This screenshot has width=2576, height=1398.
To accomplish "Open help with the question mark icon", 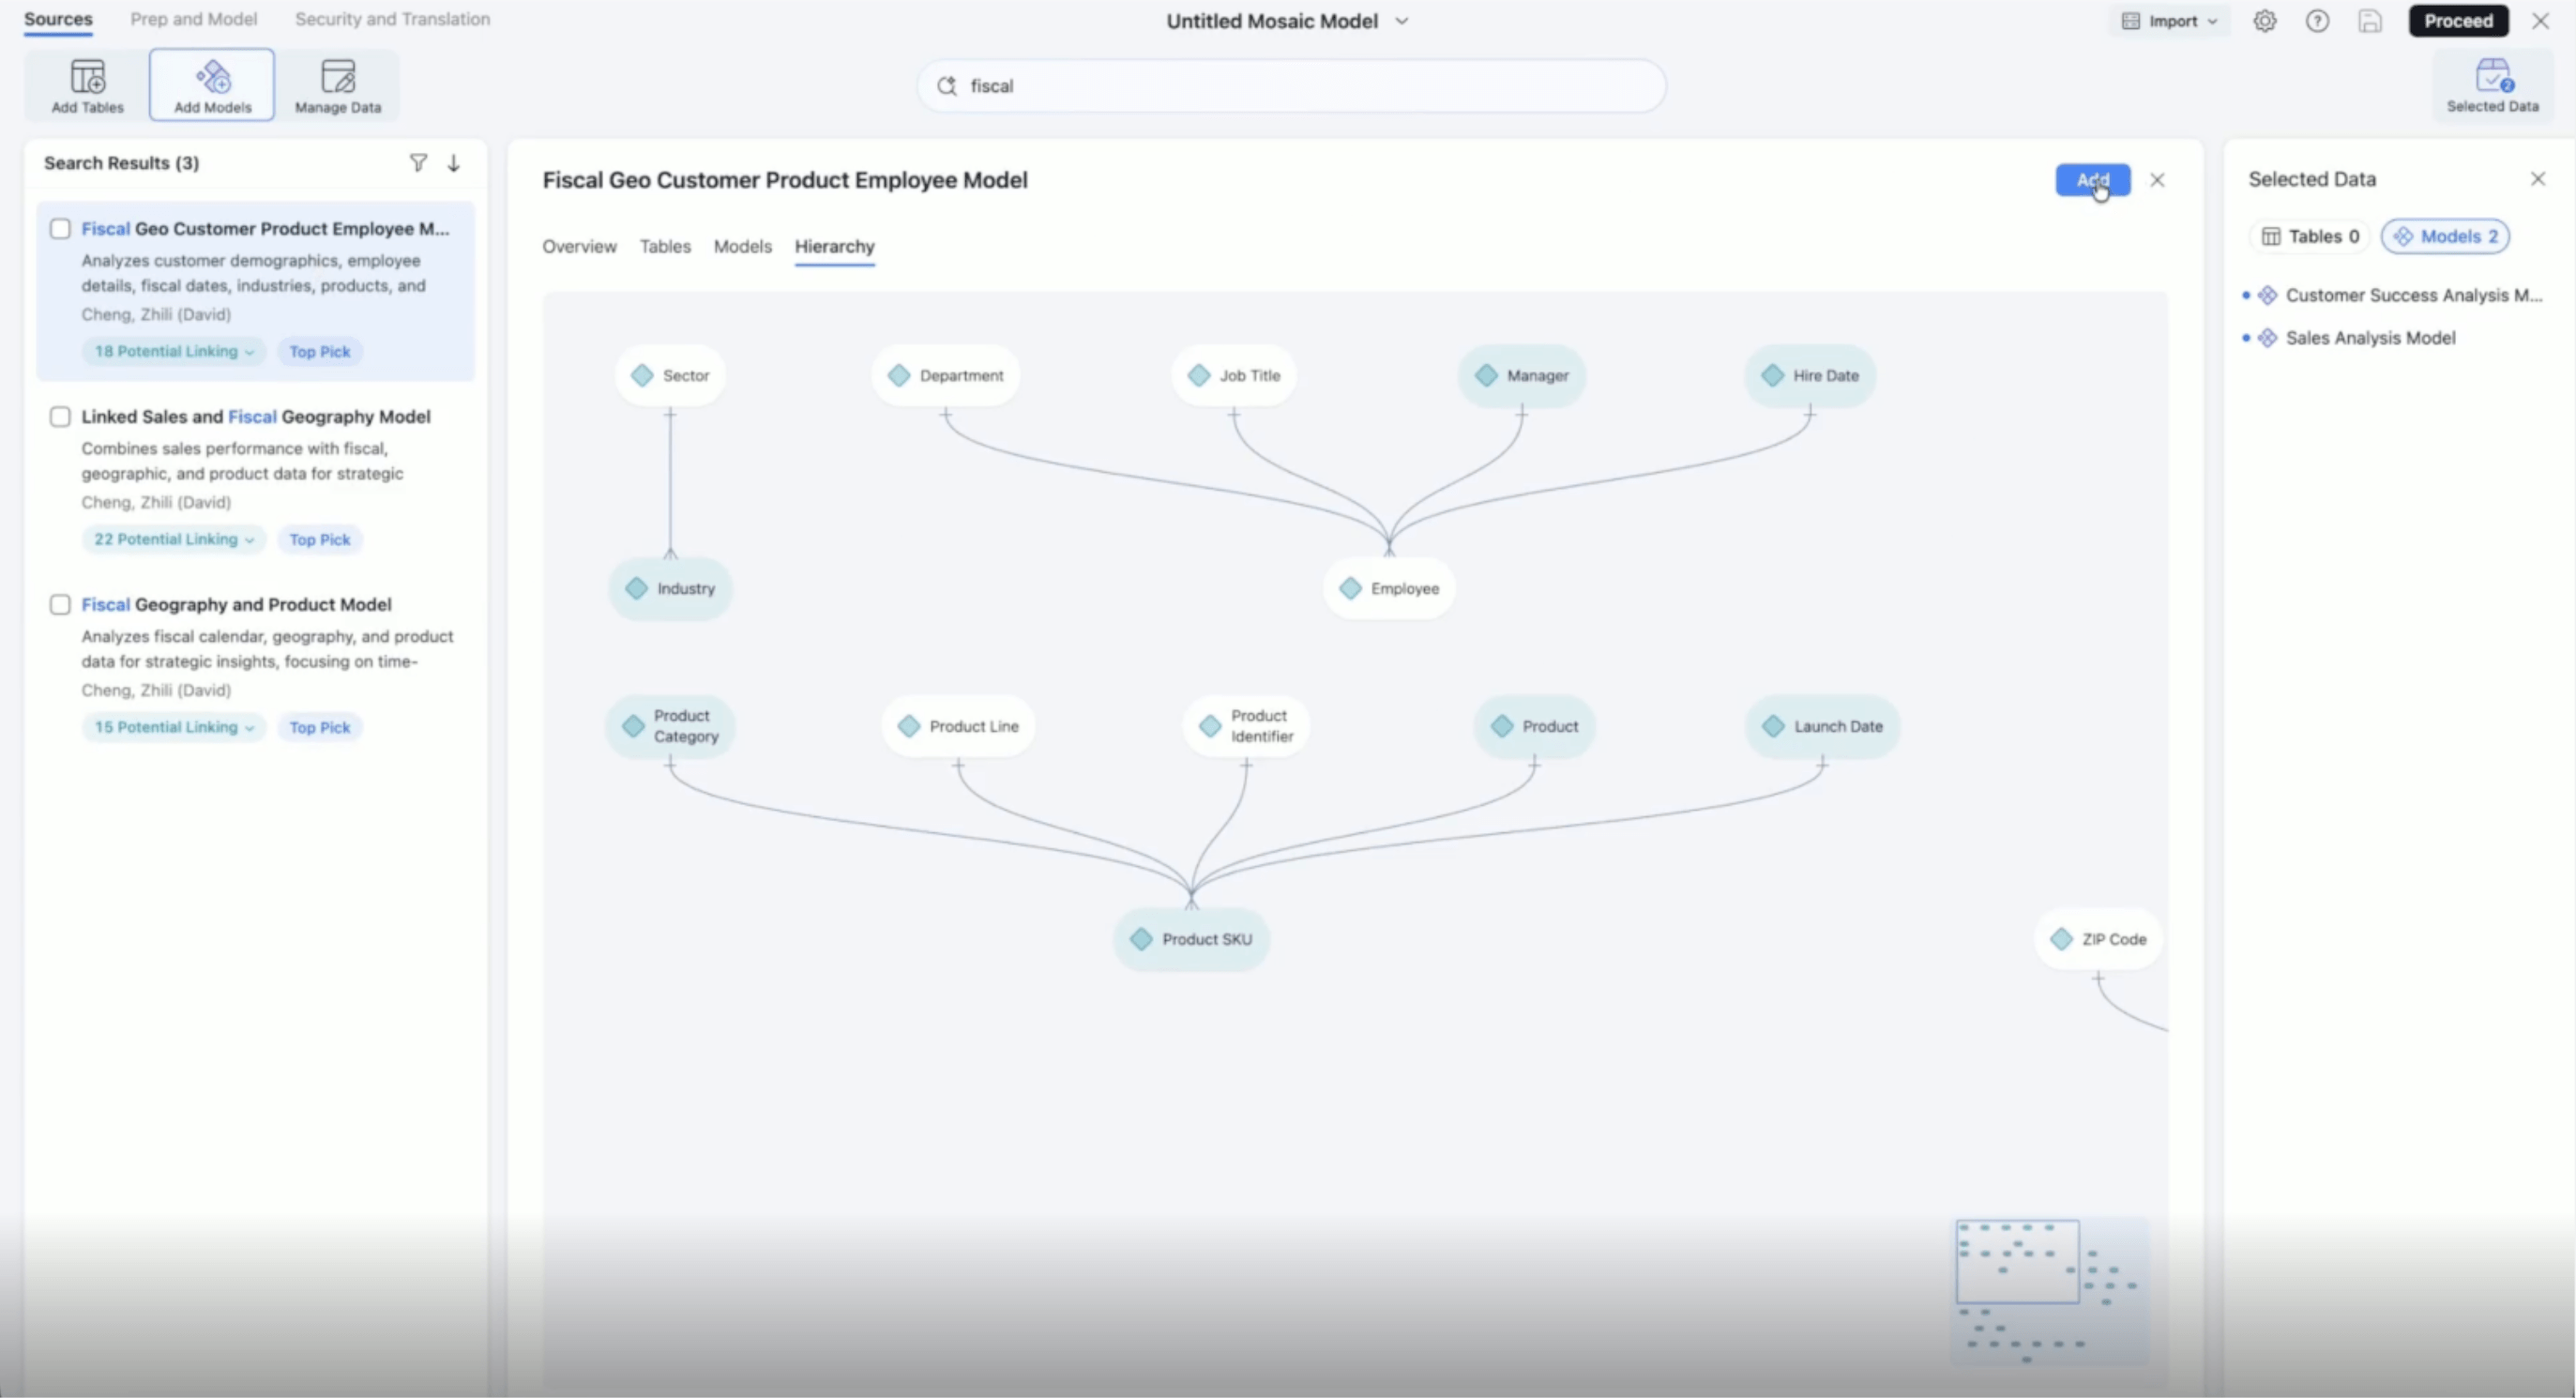I will [2317, 21].
